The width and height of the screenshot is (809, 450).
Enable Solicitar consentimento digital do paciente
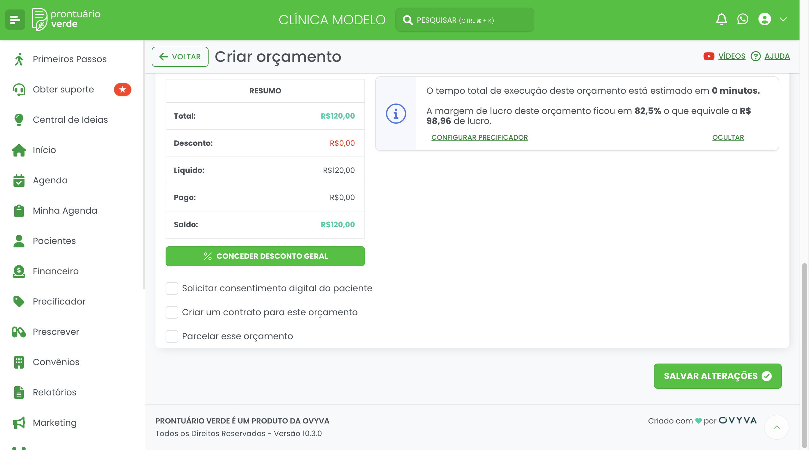tap(172, 288)
